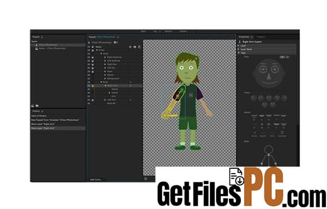Switch to the Start workspace tab
Screen dimensions: 327x209
pyautogui.click(x=143, y=32)
